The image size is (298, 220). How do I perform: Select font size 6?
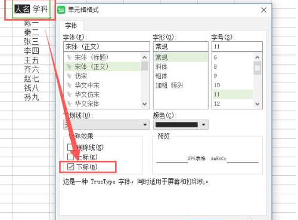pyautogui.click(x=233, y=57)
